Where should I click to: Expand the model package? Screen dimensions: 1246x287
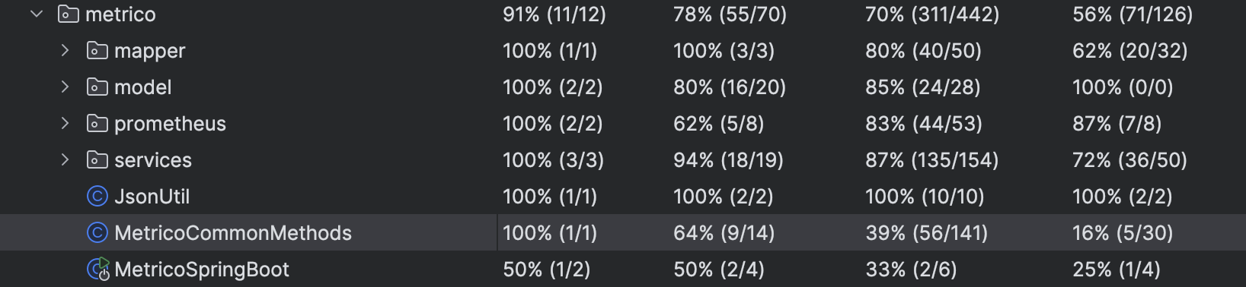coord(65,87)
